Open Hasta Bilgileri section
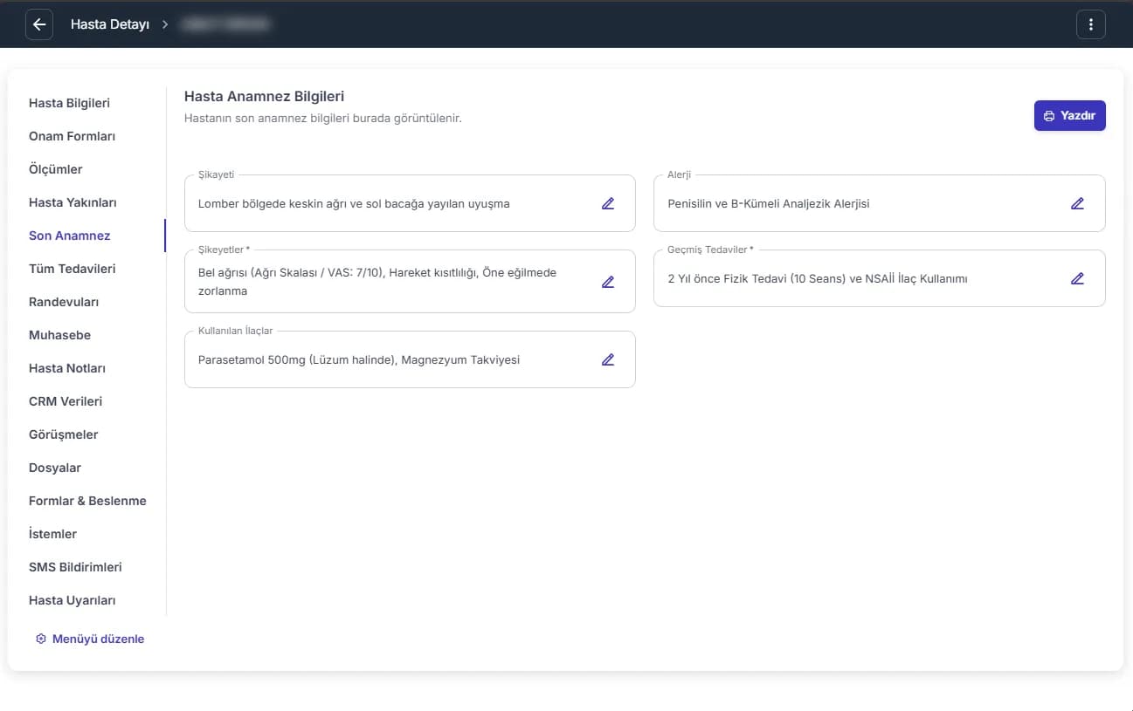Screen dimensions: 1133x711 click(x=69, y=103)
